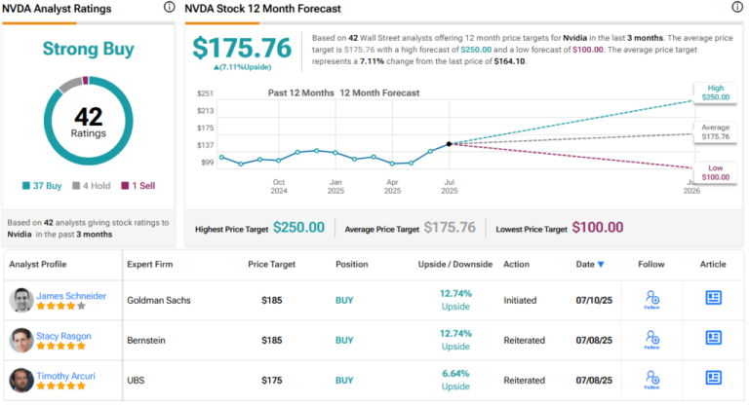The width and height of the screenshot is (749, 405).
Task: Click the Average $175.76 forecast label
Action: [715, 132]
